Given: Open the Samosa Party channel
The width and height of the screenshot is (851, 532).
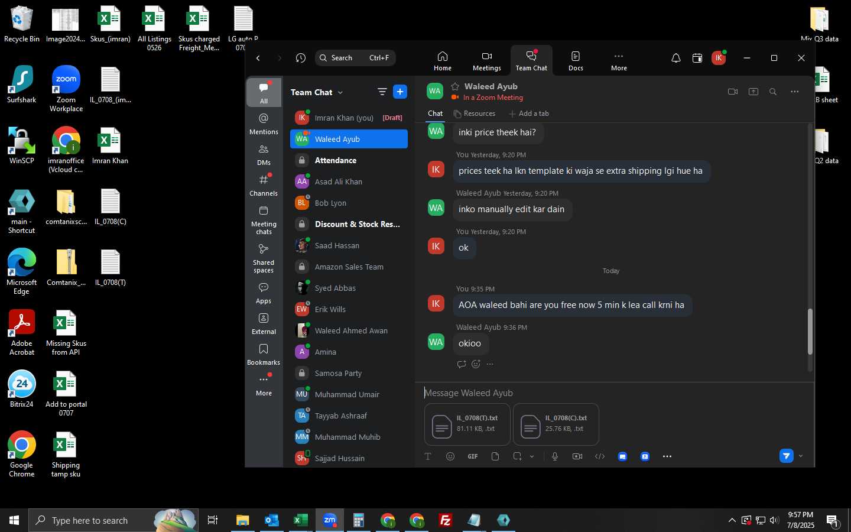Looking at the screenshot, I should pos(349,373).
